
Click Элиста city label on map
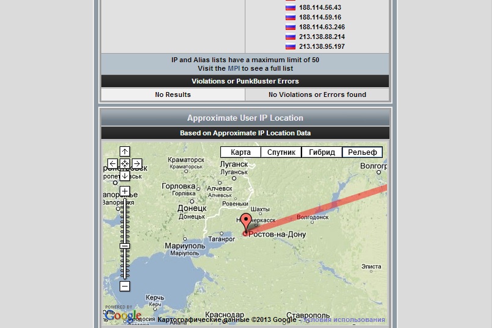(x=371, y=266)
